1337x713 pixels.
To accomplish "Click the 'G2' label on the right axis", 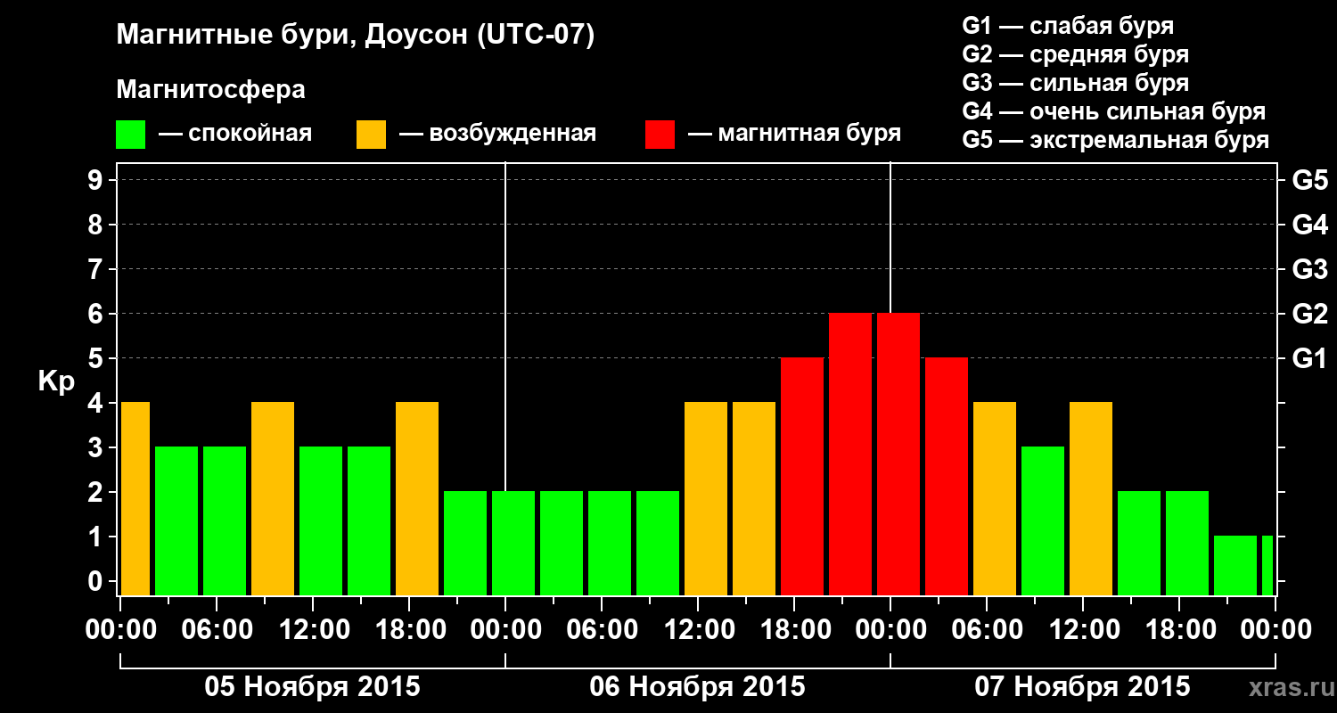I will 1309,314.
